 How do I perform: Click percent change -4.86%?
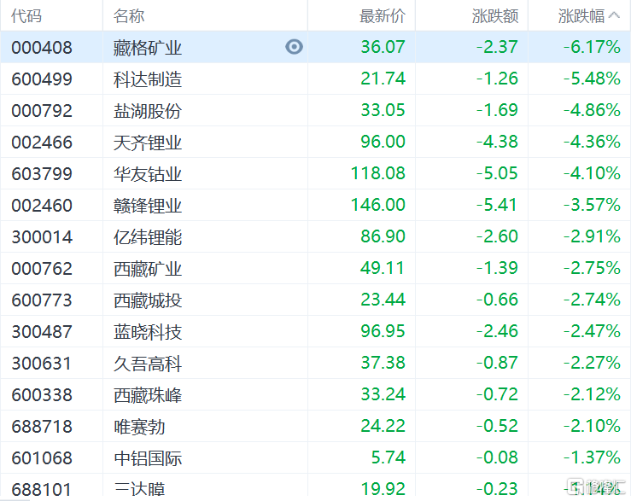[592, 110]
